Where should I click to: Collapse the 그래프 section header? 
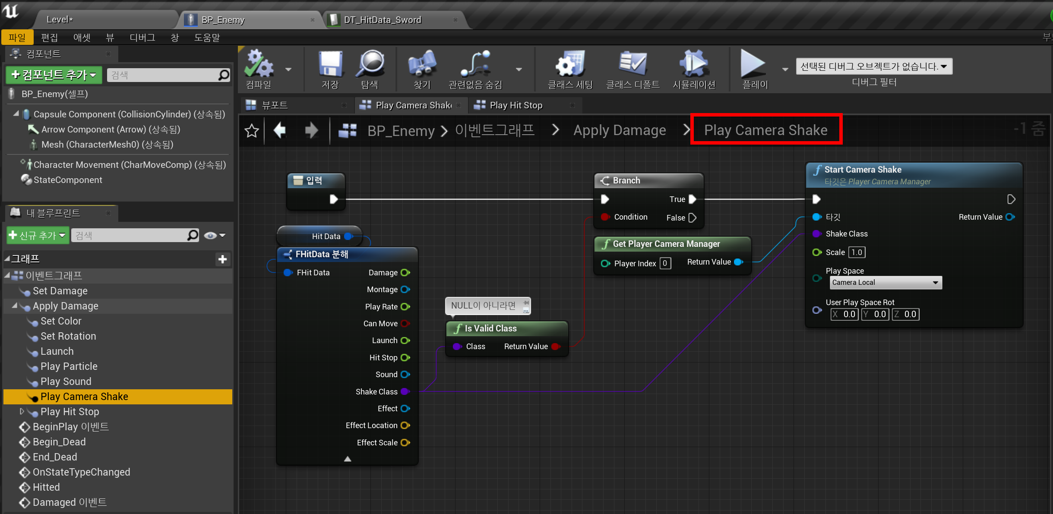(7, 259)
